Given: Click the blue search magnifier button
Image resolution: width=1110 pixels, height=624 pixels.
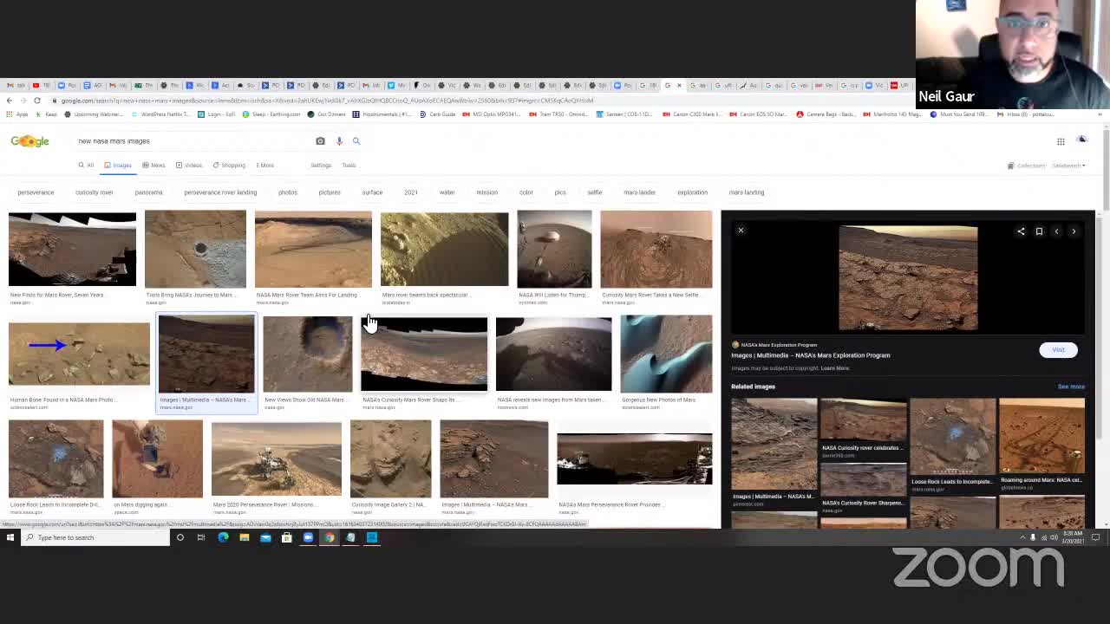Looking at the screenshot, I should (356, 141).
